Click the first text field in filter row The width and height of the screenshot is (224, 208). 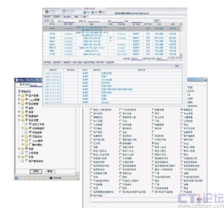coord(69,21)
